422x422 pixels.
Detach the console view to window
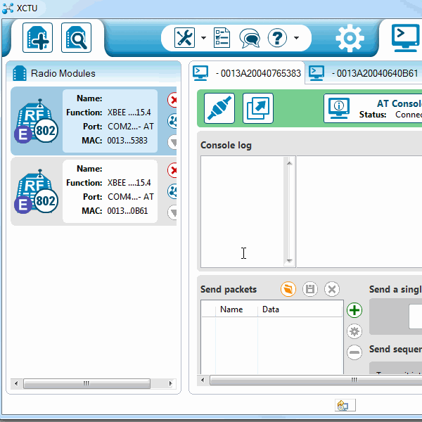point(258,108)
